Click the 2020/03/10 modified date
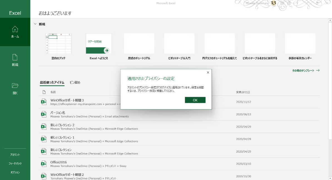The height and width of the screenshot is (180, 332). click(x=244, y=164)
